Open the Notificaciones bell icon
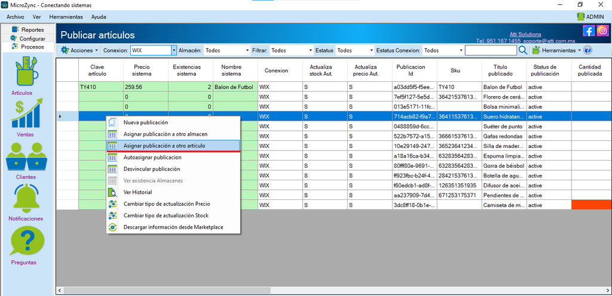 (27, 199)
